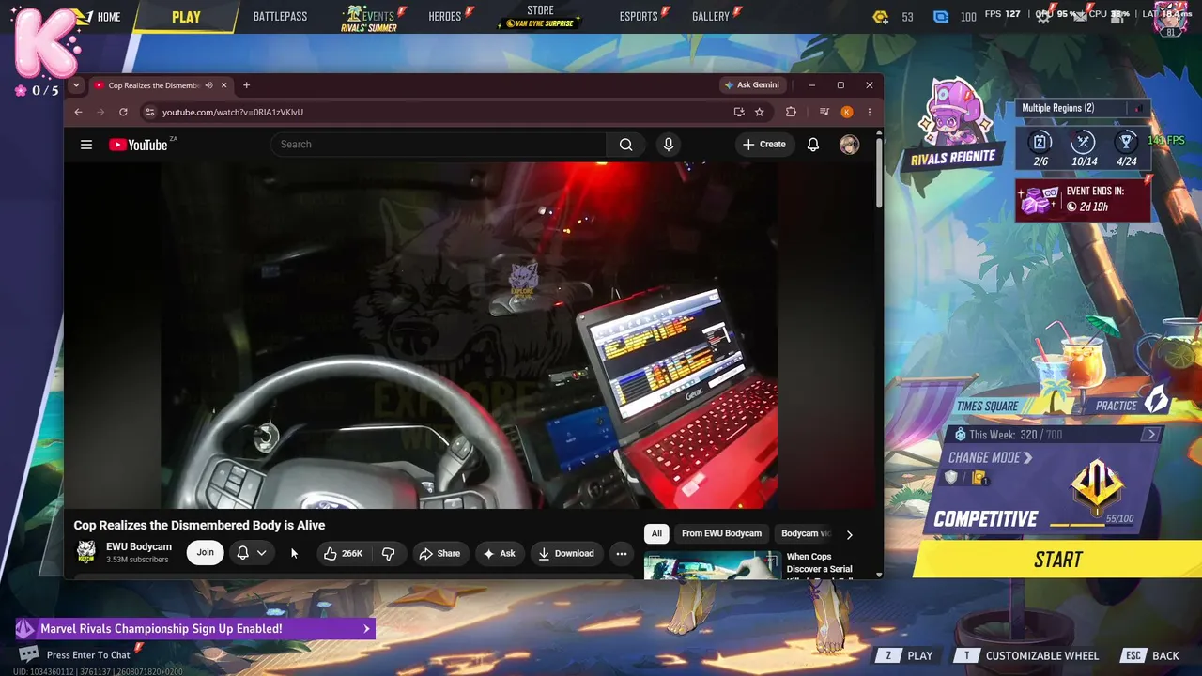The width and height of the screenshot is (1202, 676).
Task: Show more filter chips with right chevron
Action: (x=849, y=534)
